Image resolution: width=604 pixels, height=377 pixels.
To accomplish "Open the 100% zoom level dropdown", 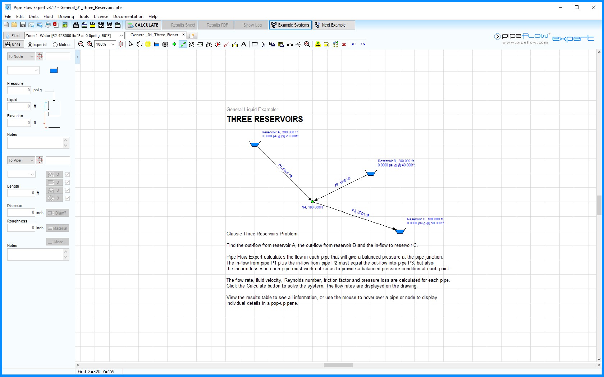I will point(113,44).
